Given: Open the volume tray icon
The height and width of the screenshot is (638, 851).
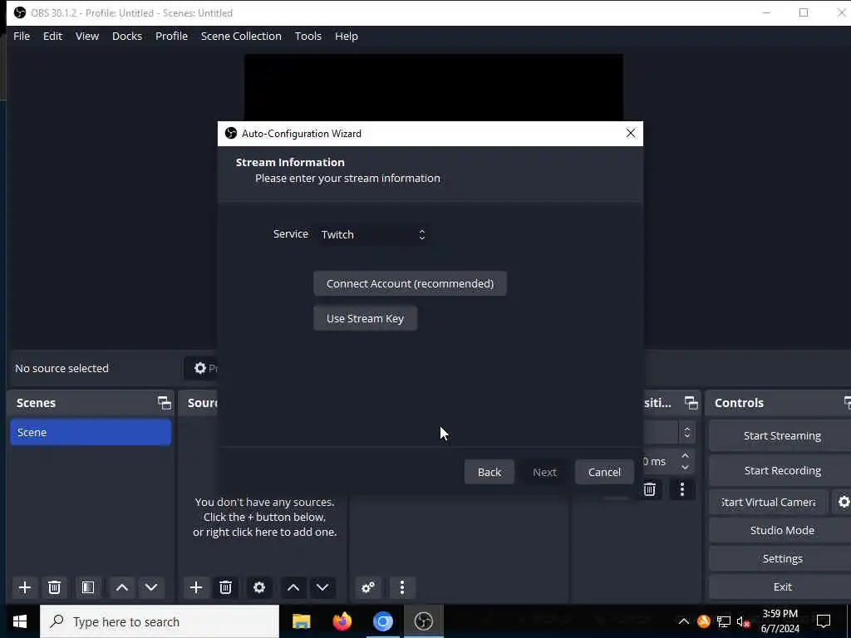Looking at the screenshot, I should [743, 621].
